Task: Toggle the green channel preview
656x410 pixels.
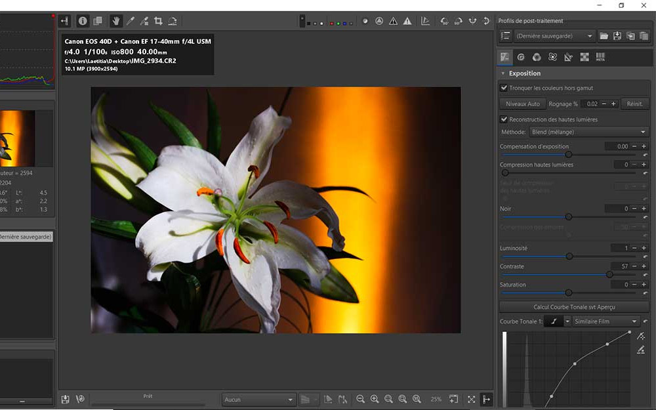Action: click(338, 24)
